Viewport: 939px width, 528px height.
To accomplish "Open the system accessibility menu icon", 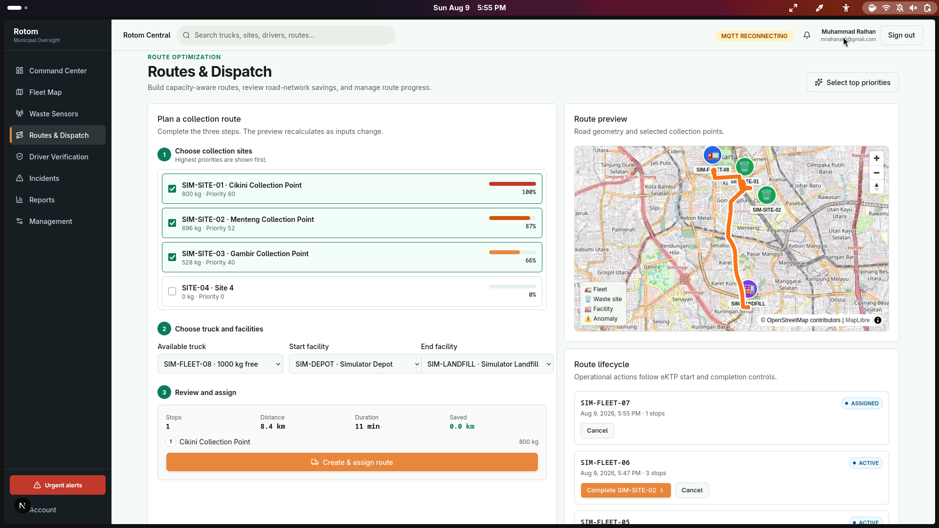I will [x=846, y=8].
